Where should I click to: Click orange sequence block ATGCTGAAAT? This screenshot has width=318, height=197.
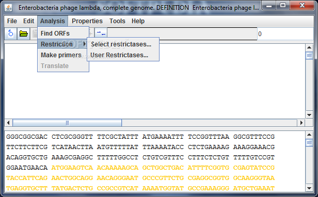click(254, 188)
